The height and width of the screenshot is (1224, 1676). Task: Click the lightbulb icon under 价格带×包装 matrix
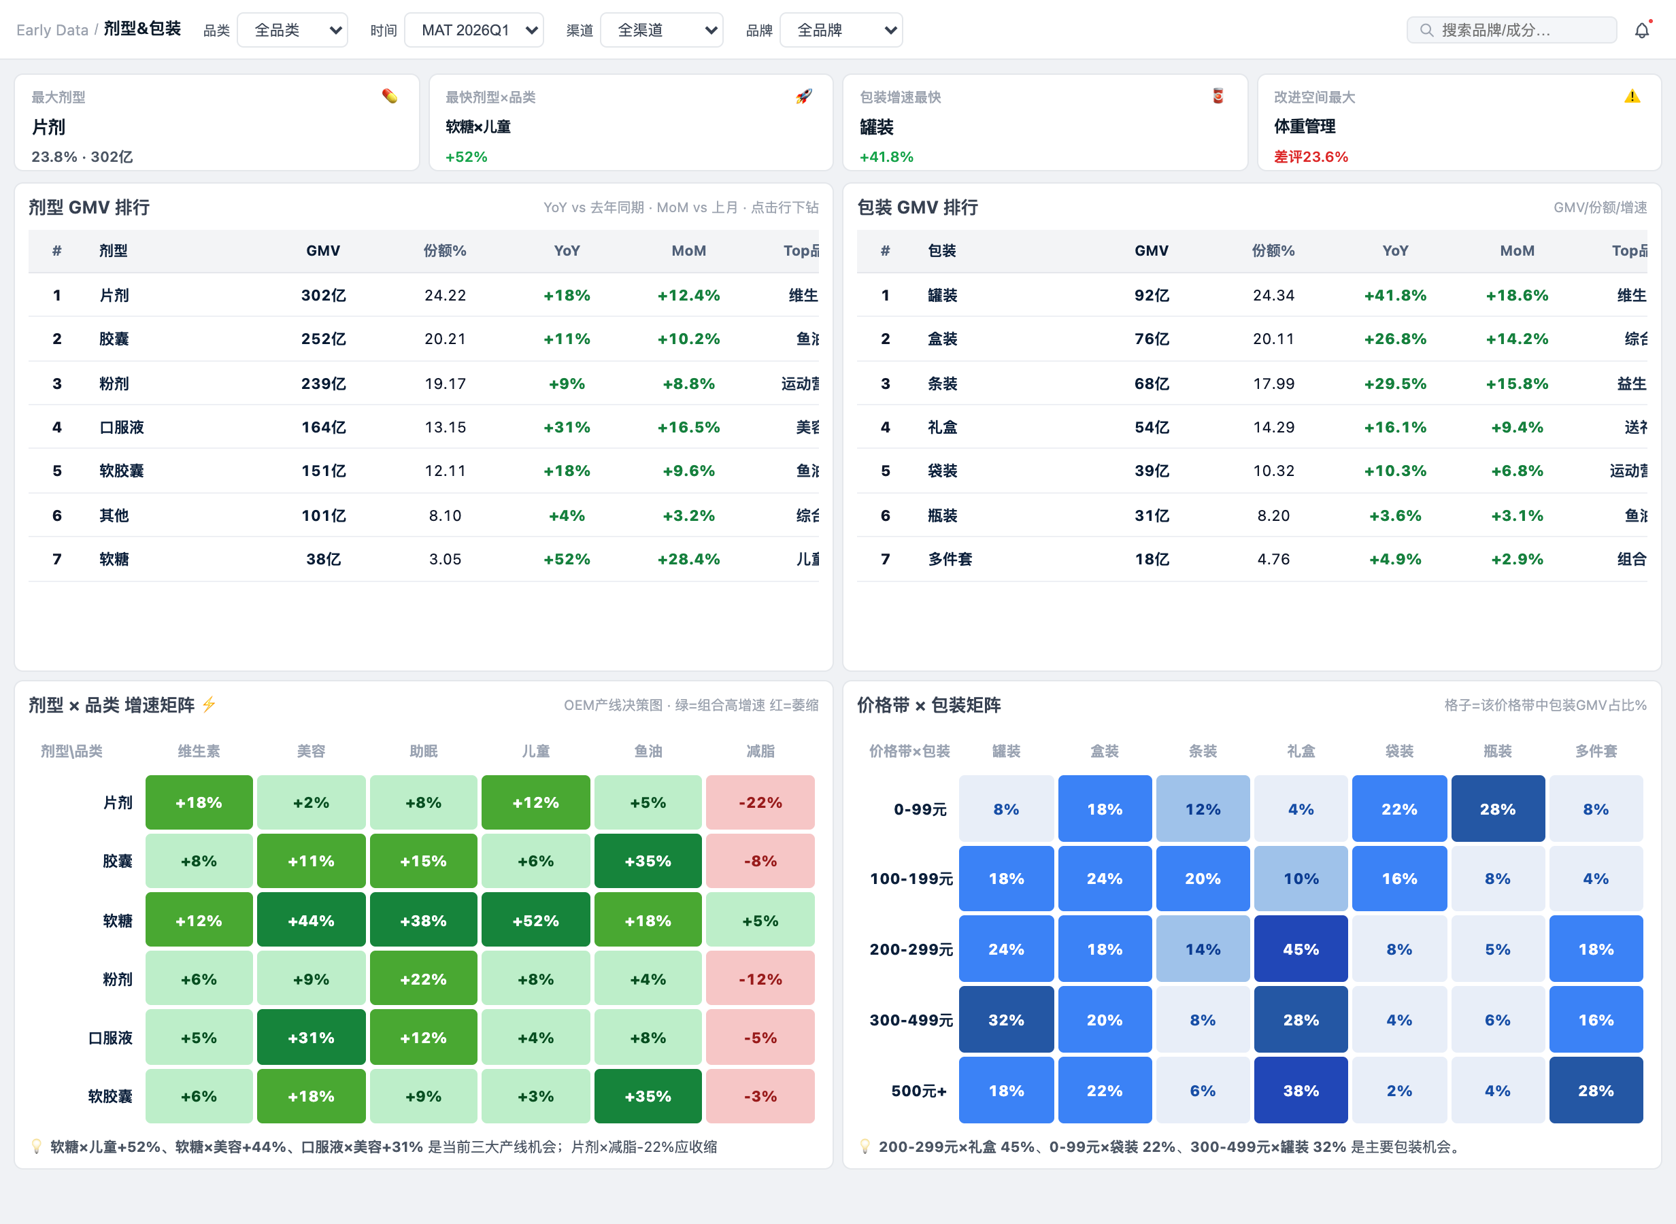click(x=864, y=1146)
